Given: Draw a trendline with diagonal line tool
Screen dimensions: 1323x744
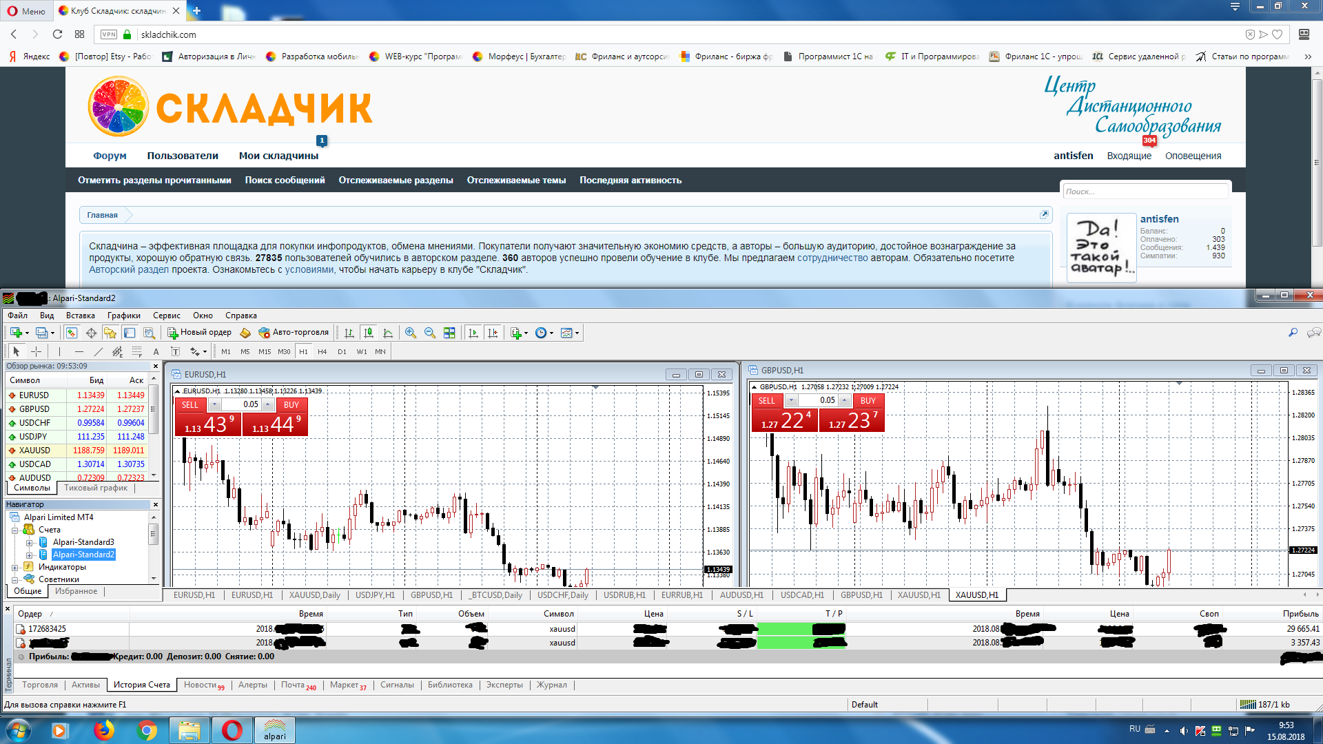Looking at the screenshot, I should (98, 351).
